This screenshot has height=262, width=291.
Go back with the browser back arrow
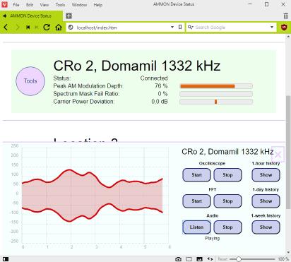click(6, 28)
